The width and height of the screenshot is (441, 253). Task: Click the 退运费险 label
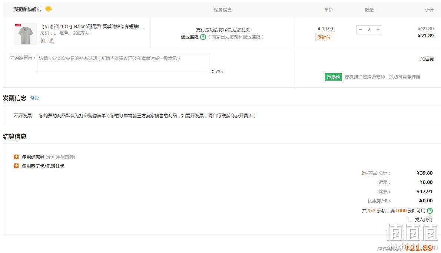190,37
